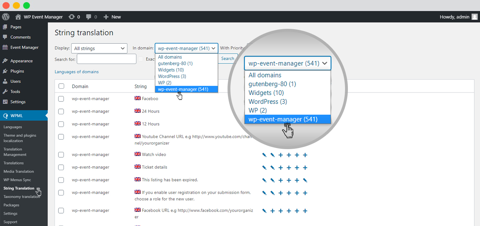The height and width of the screenshot is (226, 480).
Task: Click the first plus icon in Ticket details row
Action: tap(281, 168)
